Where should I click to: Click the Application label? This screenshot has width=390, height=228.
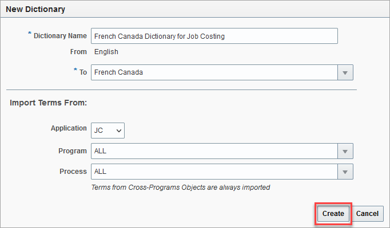69,128
